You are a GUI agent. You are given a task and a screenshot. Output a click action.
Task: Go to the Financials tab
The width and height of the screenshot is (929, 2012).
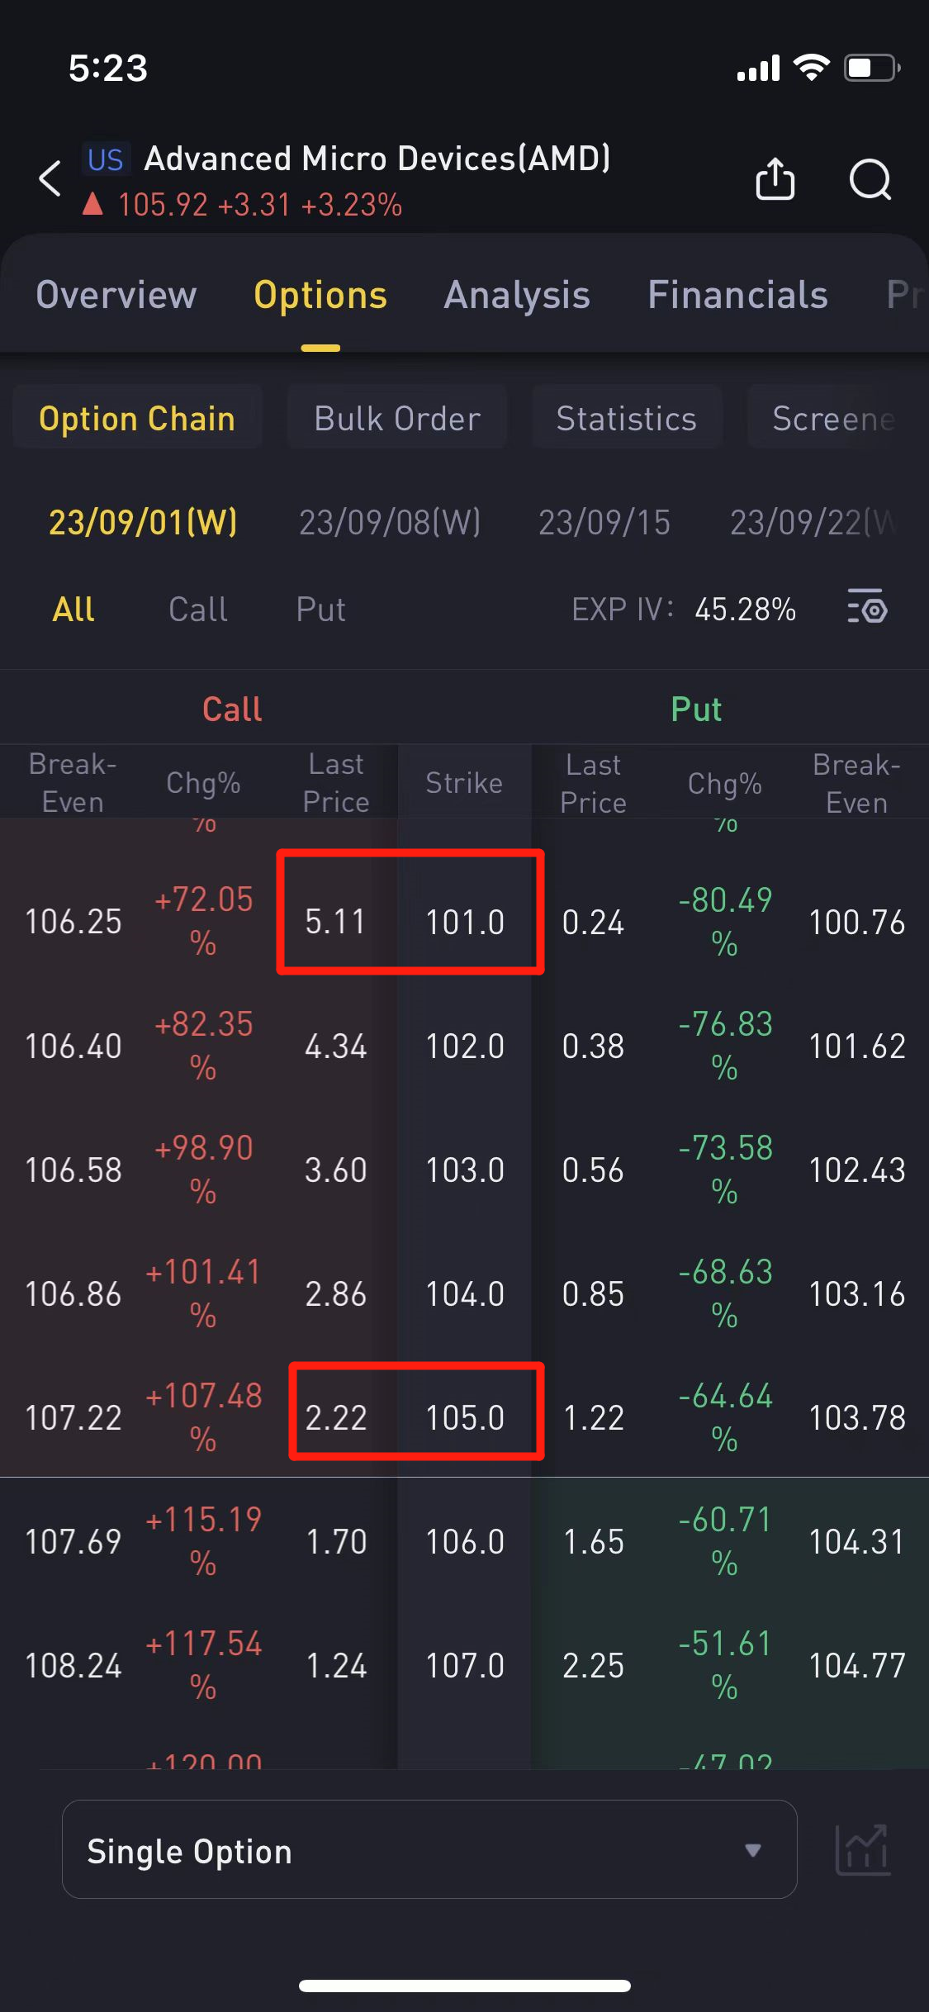[x=737, y=295]
